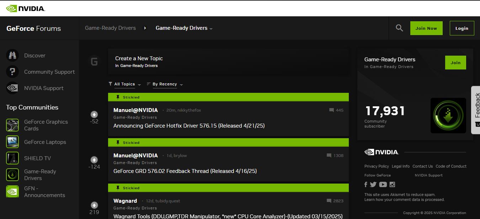Open Game-Ready Drivers sidebar community link
The width and height of the screenshot is (480, 219).
[x=40, y=175]
